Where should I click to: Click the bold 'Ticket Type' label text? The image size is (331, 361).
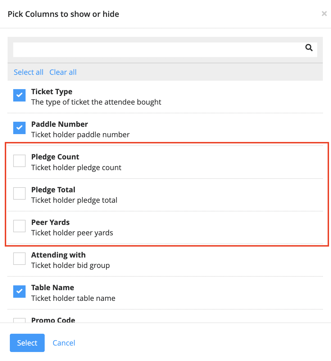click(x=52, y=92)
